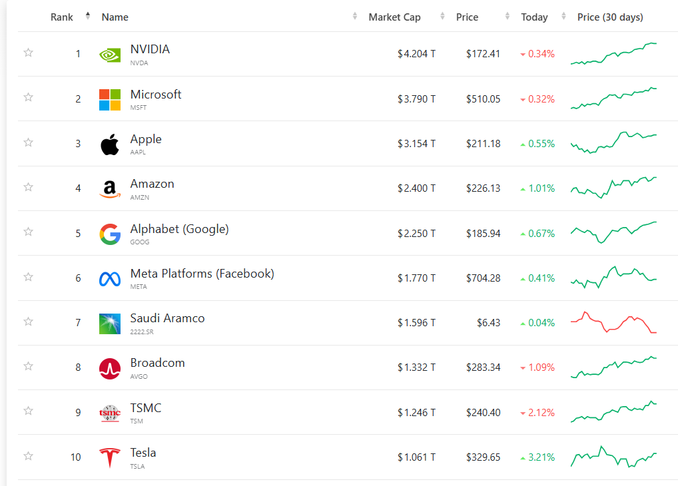This screenshot has width=678, height=486.
Task: Click the Alphabet Google logo icon
Action: [110, 234]
